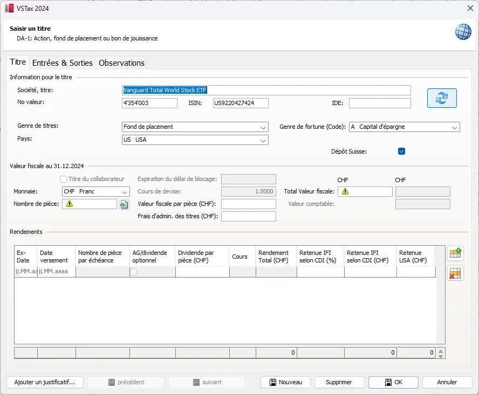Click the warning icon in Total Valeur fiscale
The width and height of the screenshot is (479, 395).
click(345, 191)
